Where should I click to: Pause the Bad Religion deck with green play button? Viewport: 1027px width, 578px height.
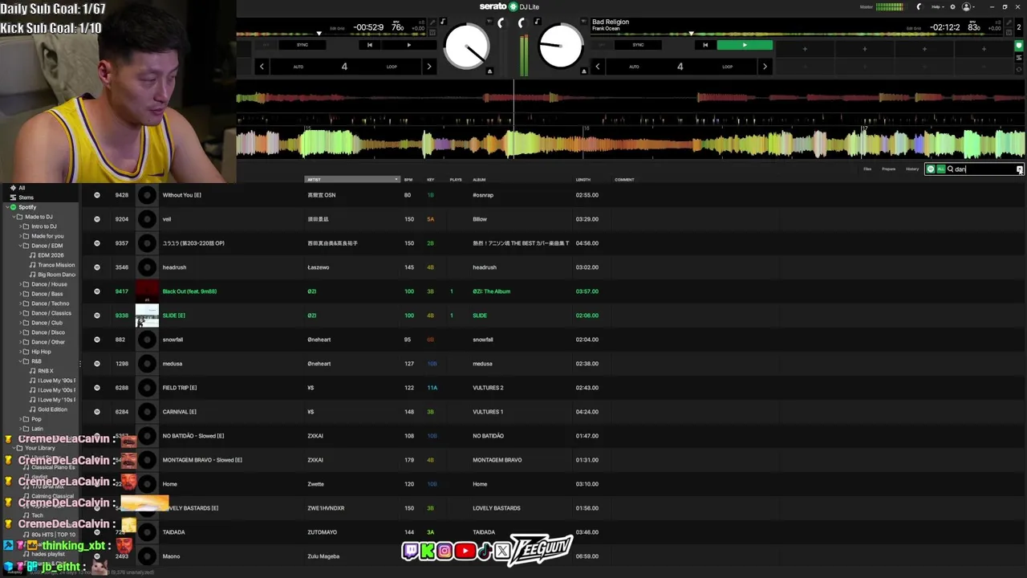745,45
